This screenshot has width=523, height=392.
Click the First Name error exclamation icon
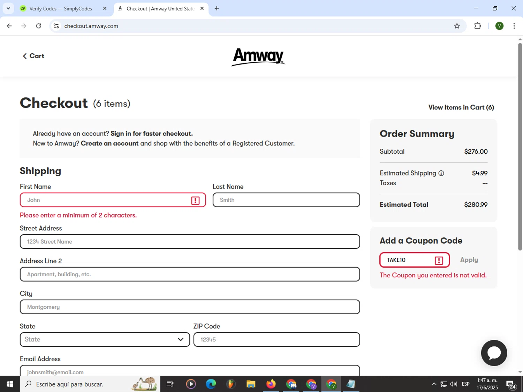[x=195, y=200]
